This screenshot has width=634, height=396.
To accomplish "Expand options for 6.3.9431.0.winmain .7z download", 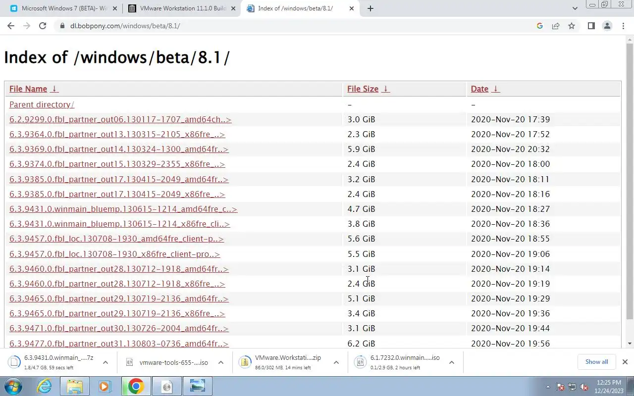I will pos(106,362).
